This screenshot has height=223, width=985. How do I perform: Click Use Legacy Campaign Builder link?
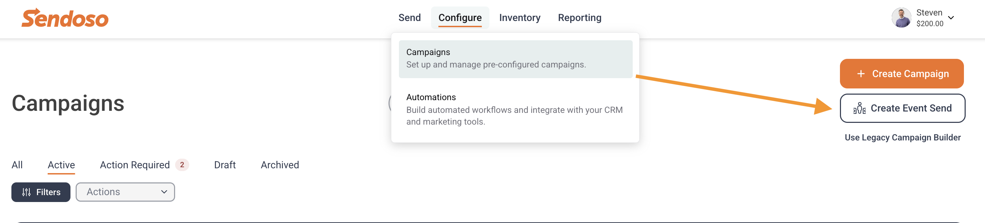tap(902, 137)
